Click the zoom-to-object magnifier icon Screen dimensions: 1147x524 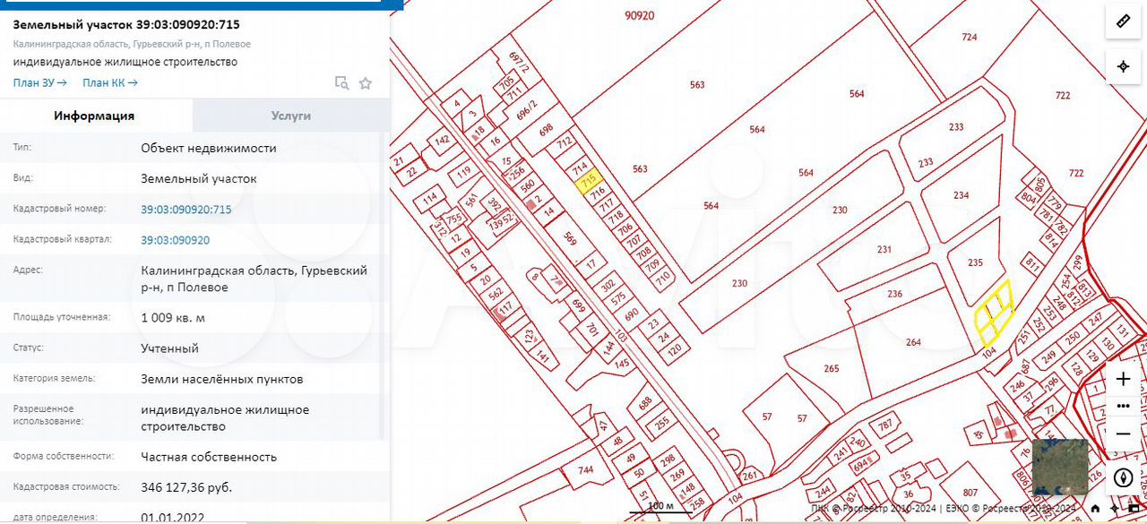coord(341,83)
